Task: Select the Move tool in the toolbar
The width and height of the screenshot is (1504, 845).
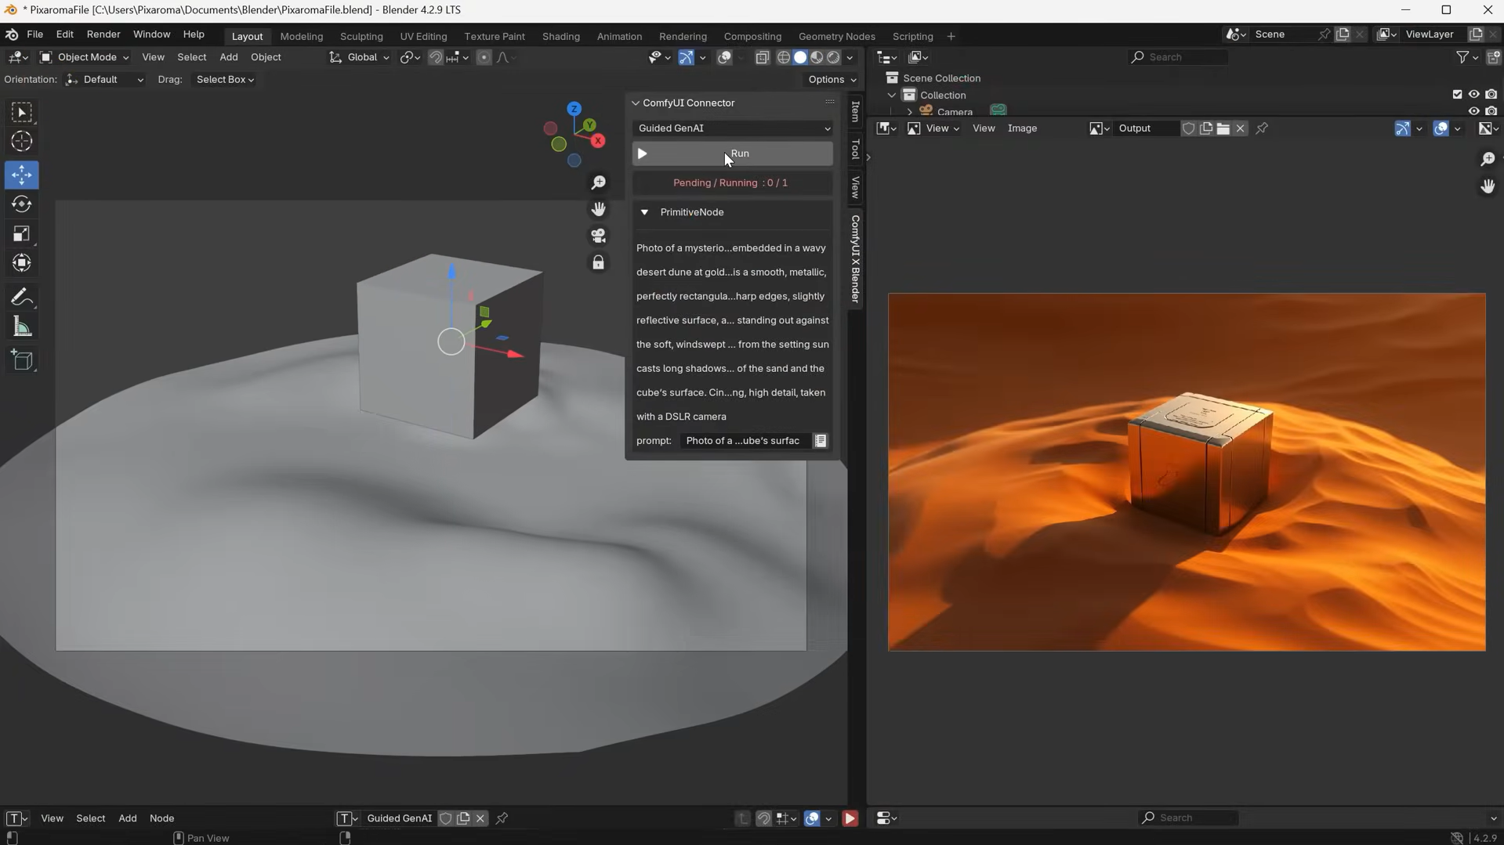Action: tap(22, 175)
